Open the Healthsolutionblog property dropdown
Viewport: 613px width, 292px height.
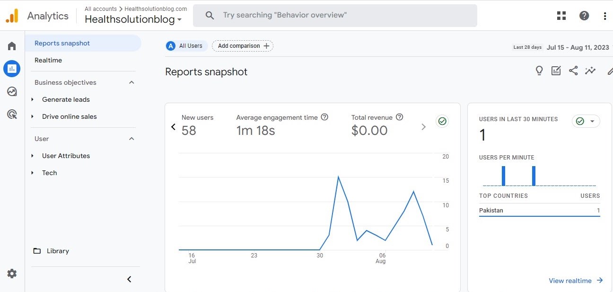tap(133, 19)
